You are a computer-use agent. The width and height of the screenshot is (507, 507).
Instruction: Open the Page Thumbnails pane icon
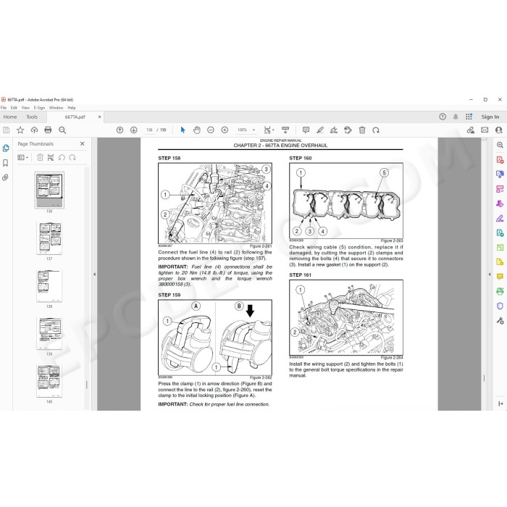coord(6,148)
